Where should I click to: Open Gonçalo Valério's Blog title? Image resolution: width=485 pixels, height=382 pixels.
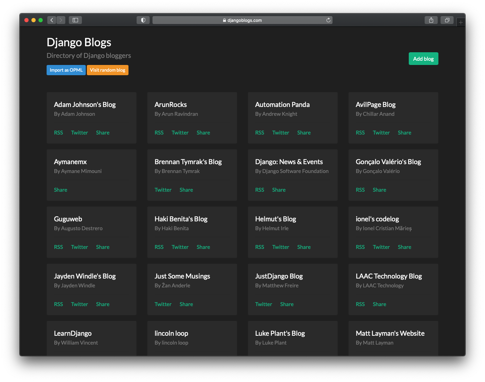click(x=388, y=162)
